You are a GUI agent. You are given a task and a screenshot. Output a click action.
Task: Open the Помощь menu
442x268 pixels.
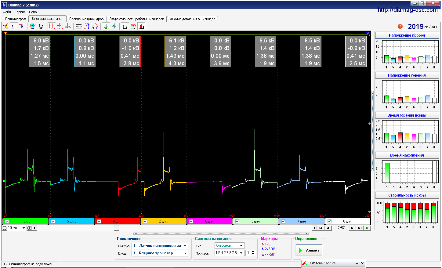tap(35, 12)
